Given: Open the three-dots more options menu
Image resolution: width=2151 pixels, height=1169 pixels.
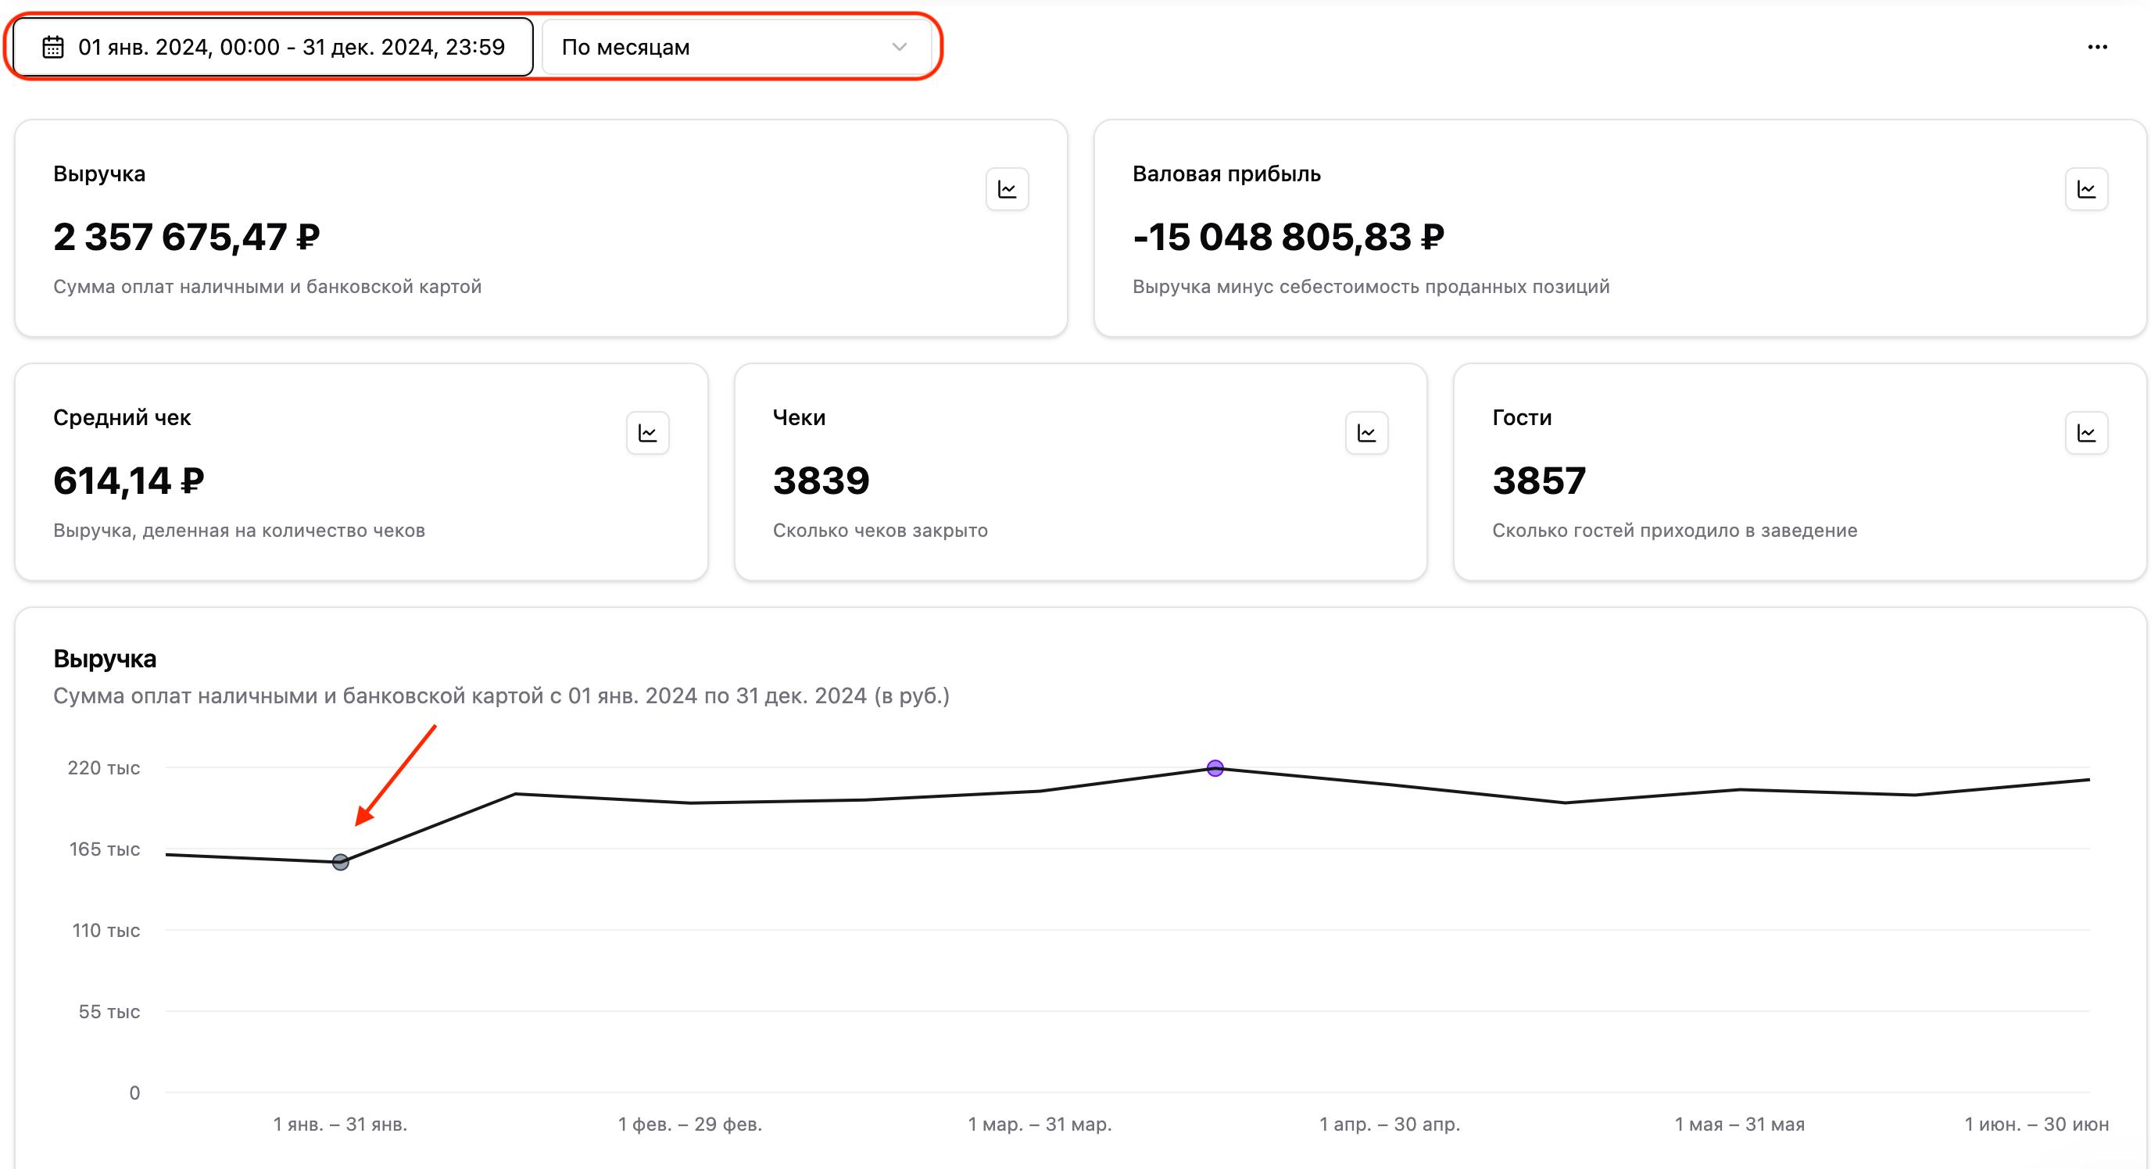Looking at the screenshot, I should [2097, 47].
